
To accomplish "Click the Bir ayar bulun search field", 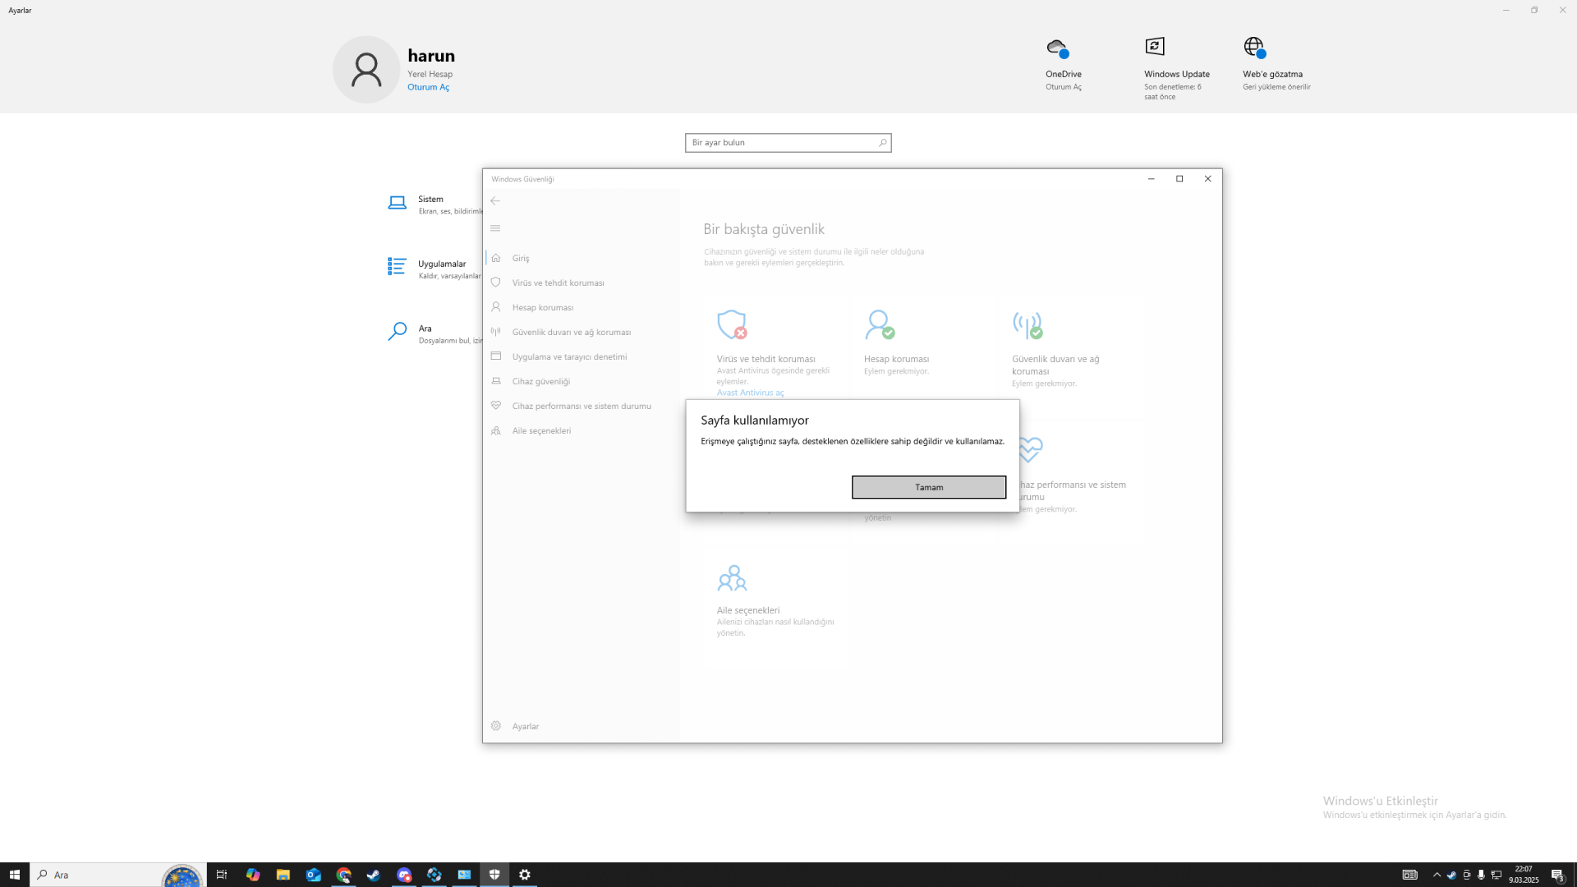I will click(x=780, y=143).
